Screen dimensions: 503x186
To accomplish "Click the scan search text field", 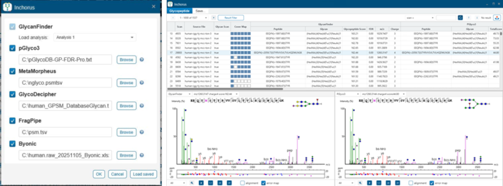I will pos(446,18).
